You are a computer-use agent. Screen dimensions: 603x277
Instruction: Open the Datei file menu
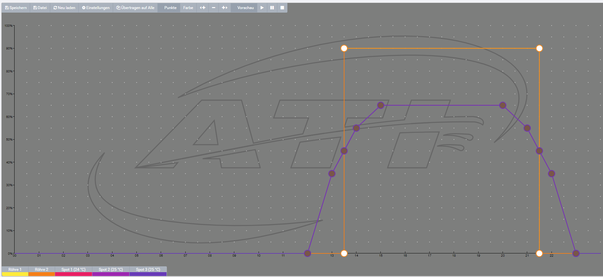40,8
